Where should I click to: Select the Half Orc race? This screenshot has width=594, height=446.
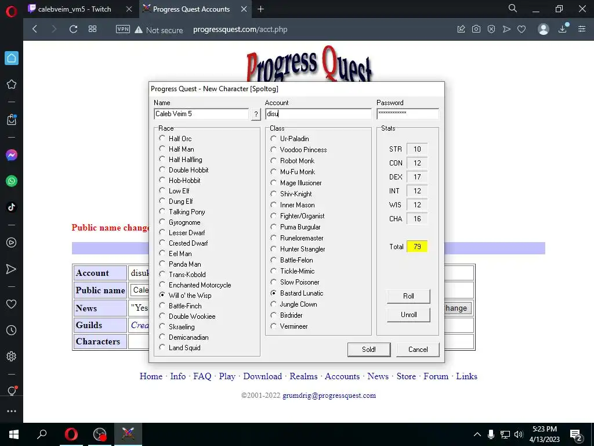(x=176, y=139)
